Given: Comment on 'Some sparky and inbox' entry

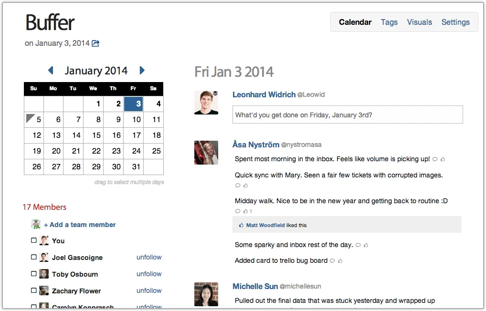Looking at the screenshot, I should tap(358, 245).
